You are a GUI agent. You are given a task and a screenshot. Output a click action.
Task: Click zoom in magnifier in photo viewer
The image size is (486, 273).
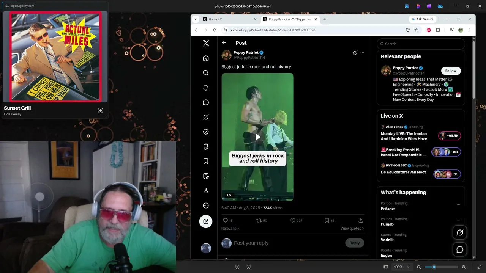pyautogui.click(x=464, y=267)
